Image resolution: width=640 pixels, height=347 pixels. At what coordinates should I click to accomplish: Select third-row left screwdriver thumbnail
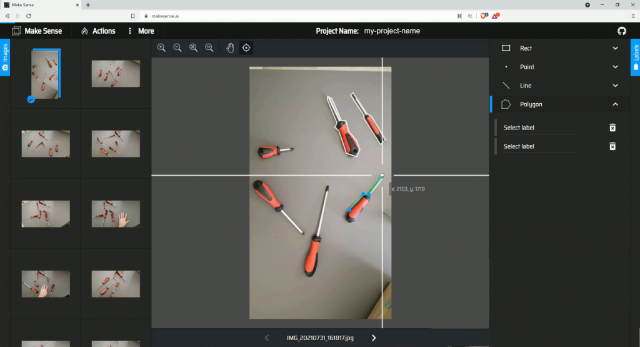pyautogui.click(x=46, y=214)
